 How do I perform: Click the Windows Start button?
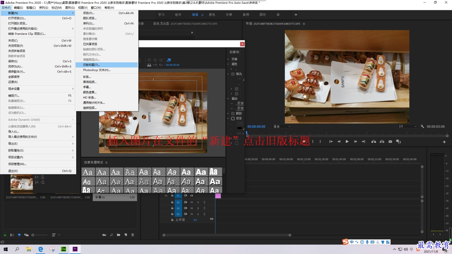[x=6, y=249]
